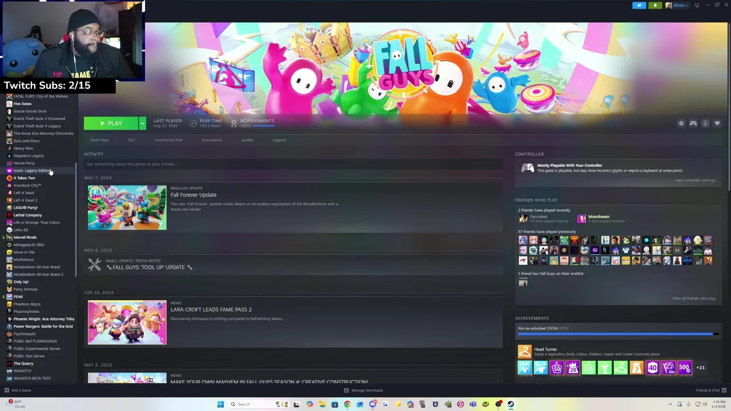
Task: Open the DLC tab
Action: coord(131,140)
